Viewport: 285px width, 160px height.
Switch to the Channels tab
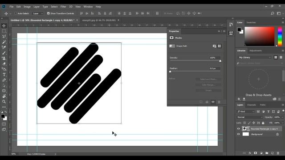coord(251,105)
